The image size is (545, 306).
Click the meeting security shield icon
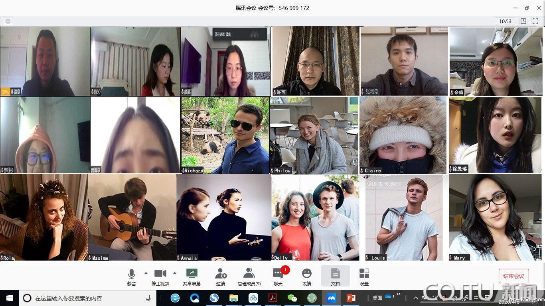(8, 21)
